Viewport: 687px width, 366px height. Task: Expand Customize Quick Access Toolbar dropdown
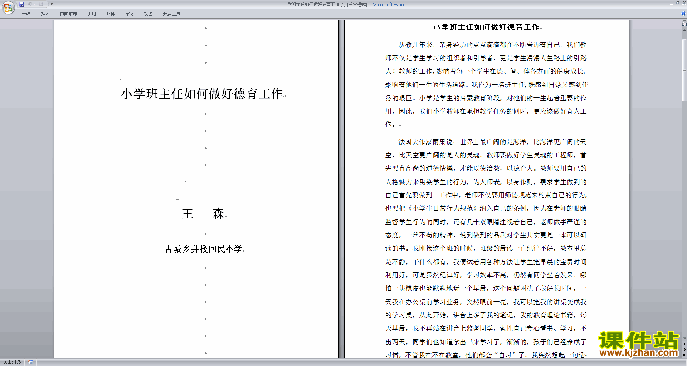tap(52, 4)
